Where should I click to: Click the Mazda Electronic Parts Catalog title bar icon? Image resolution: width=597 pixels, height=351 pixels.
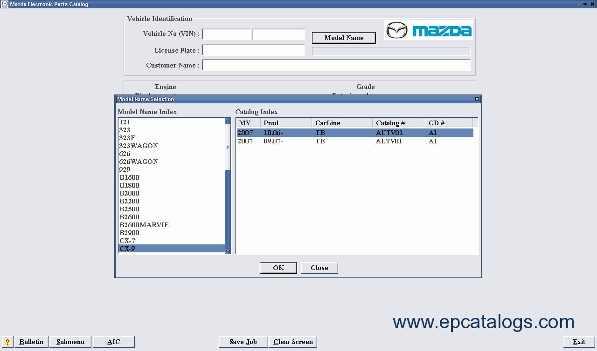5,4
